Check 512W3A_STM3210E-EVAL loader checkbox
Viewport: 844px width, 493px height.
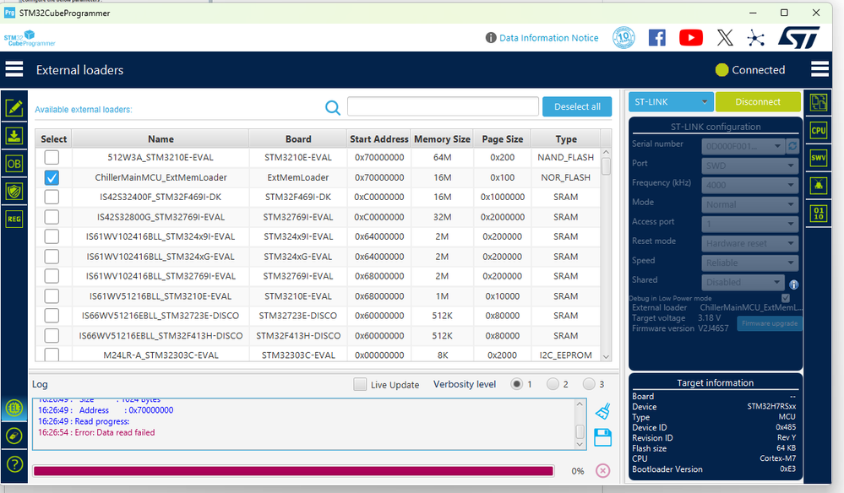pyautogui.click(x=52, y=158)
